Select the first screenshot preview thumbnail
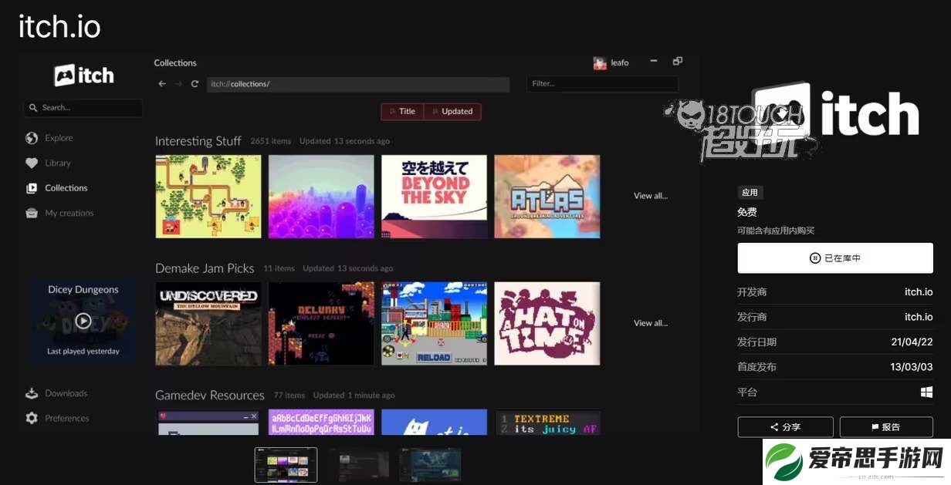This screenshot has width=951, height=485. point(286,465)
